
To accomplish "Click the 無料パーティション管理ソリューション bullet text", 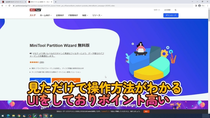I will click(x=56, y=72).
